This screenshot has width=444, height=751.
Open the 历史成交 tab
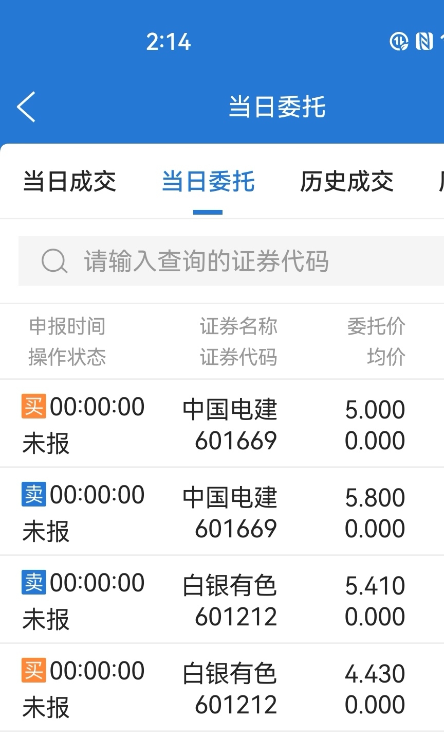347,182
